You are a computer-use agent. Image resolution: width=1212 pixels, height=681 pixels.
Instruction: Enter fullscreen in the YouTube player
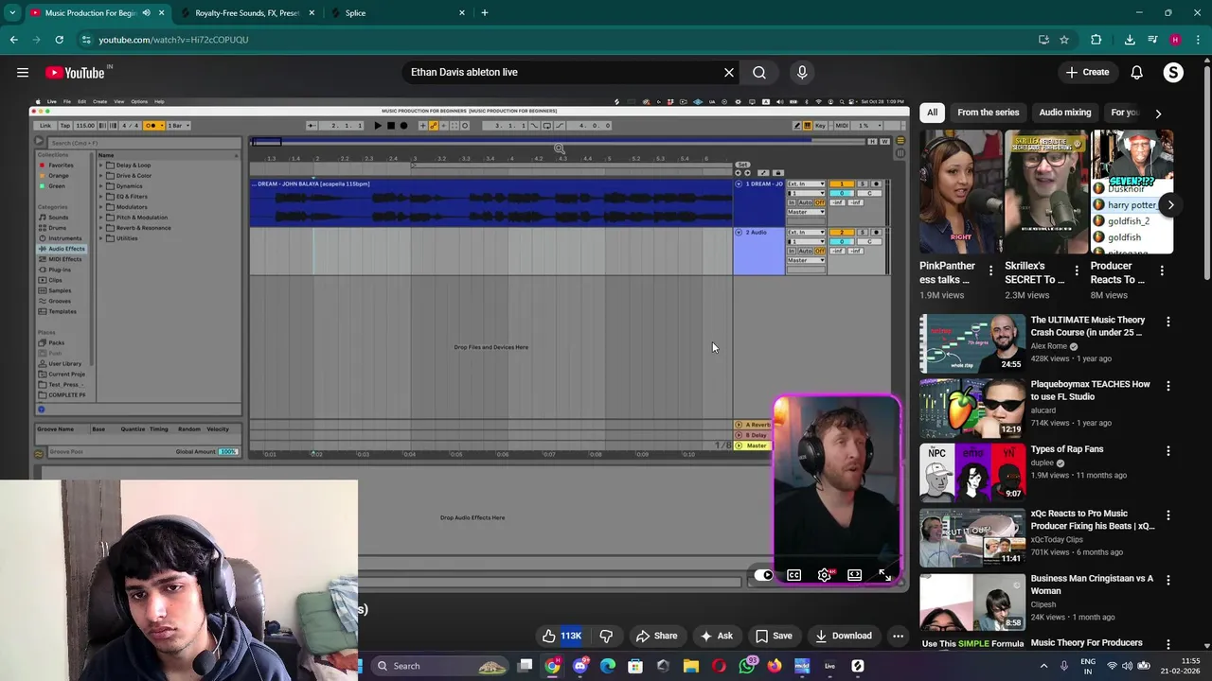click(x=884, y=575)
